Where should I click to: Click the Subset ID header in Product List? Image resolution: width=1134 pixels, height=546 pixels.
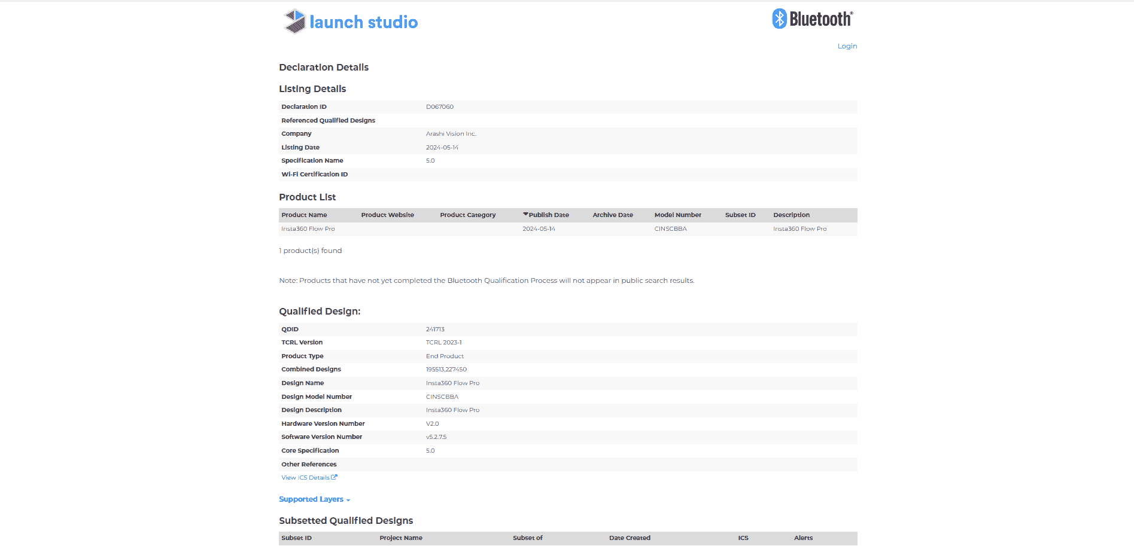[x=740, y=215]
